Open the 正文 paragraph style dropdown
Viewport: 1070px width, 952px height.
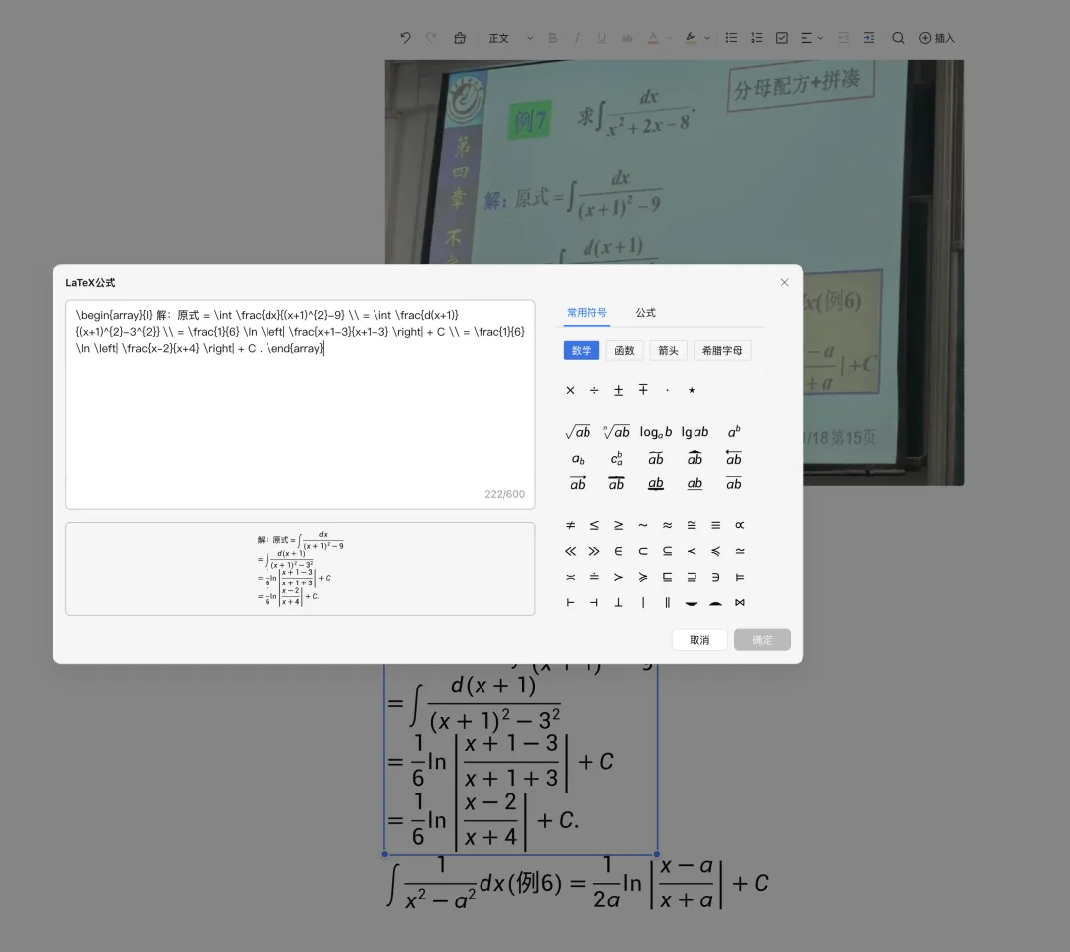[x=510, y=38]
